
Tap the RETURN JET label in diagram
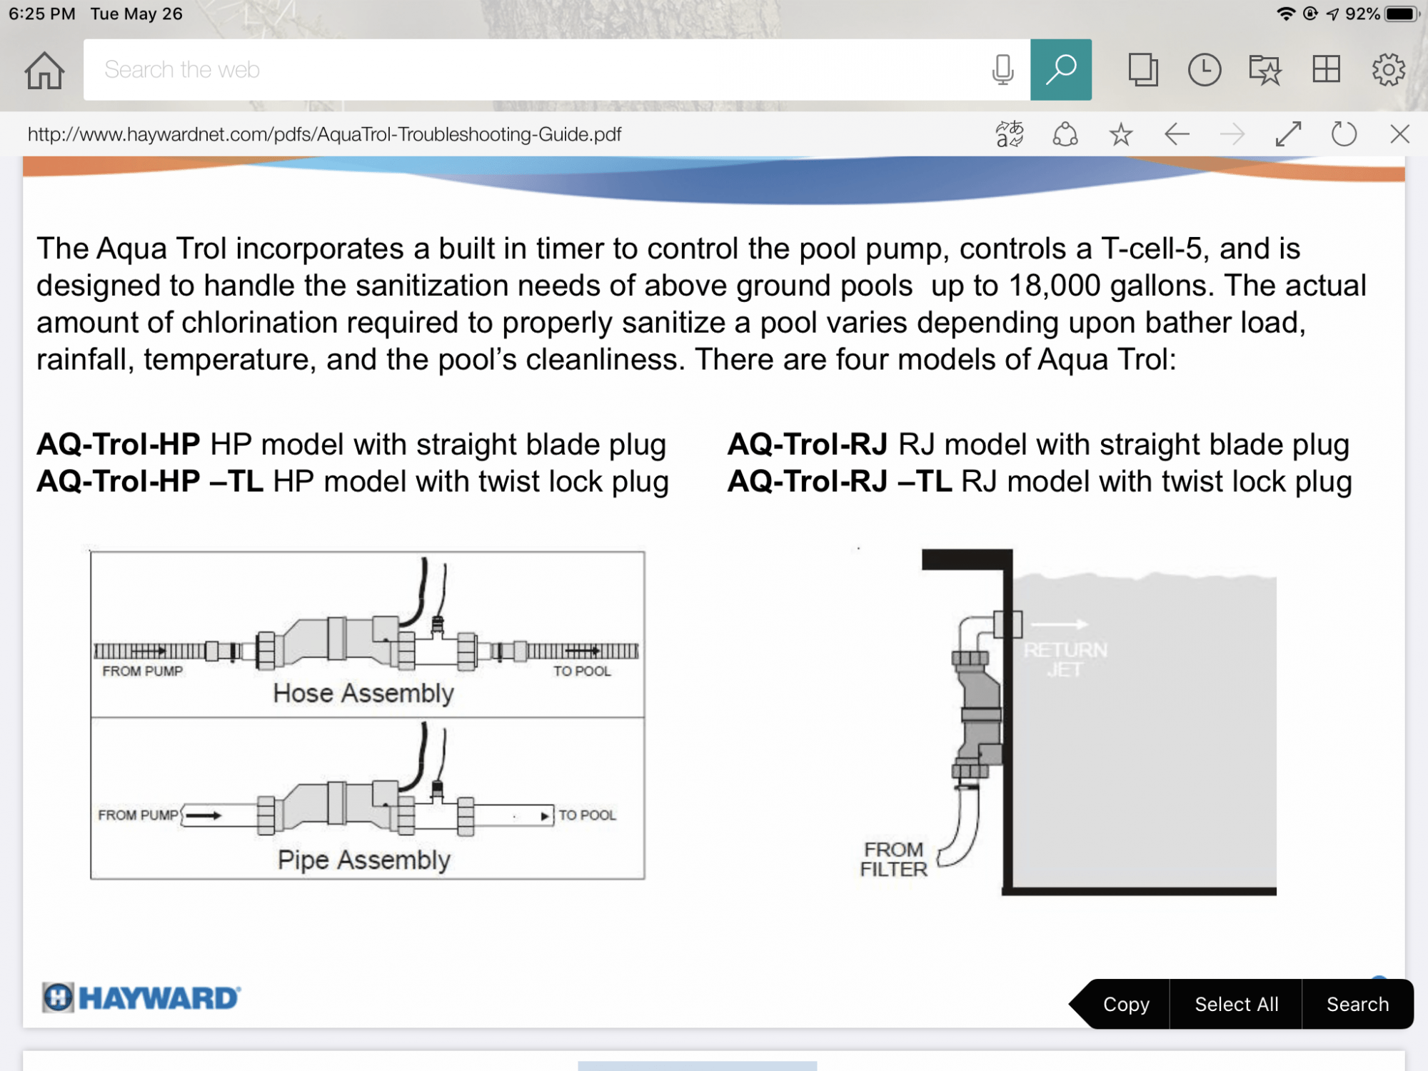(1065, 660)
